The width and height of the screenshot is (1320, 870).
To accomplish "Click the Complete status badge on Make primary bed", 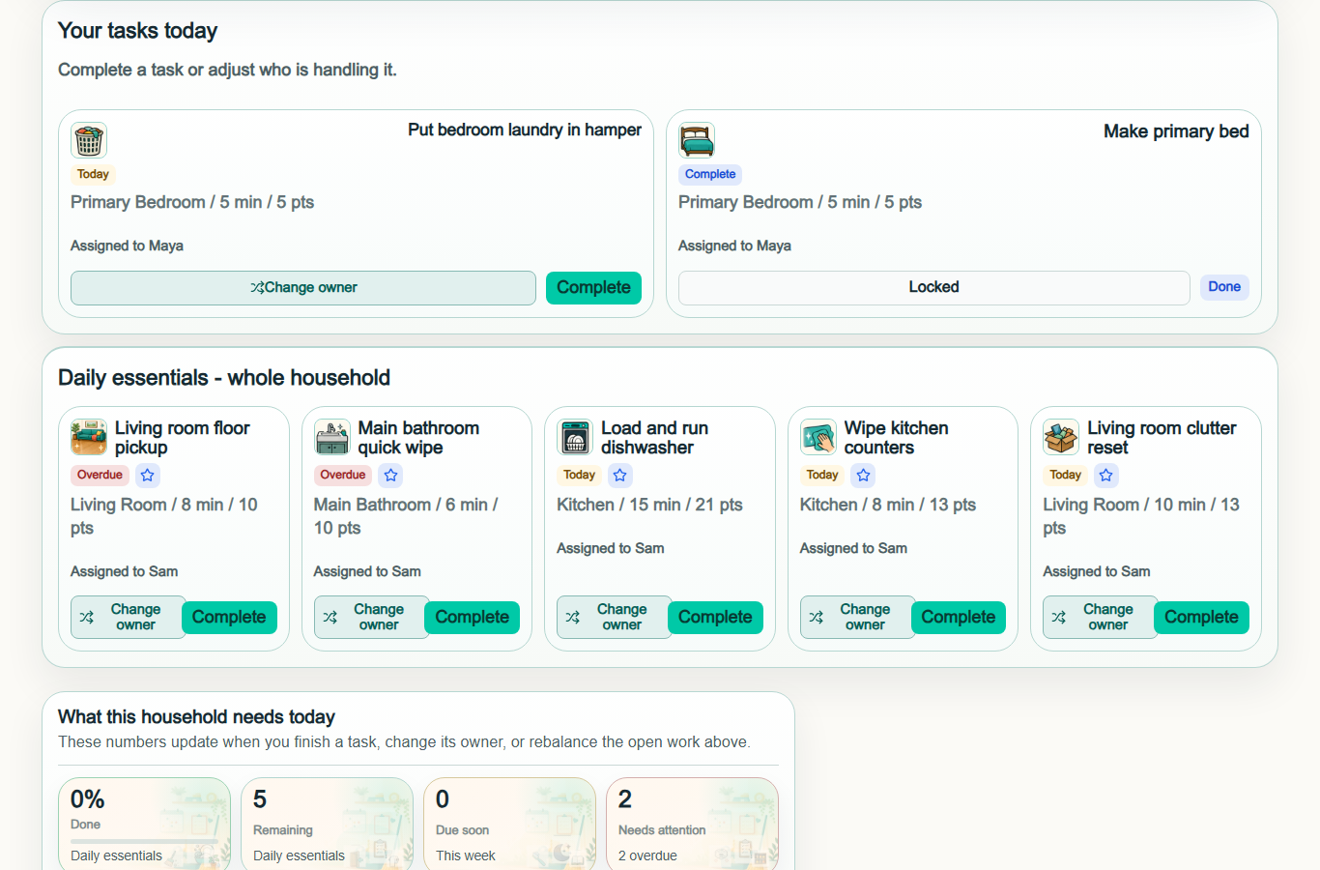I will [x=710, y=174].
